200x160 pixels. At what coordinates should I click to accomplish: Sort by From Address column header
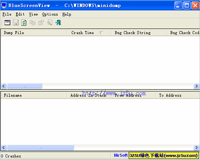133,95
